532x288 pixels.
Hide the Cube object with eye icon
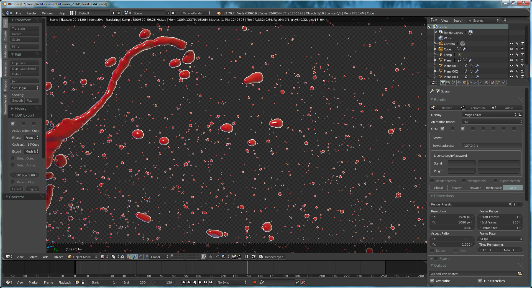pyautogui.click(x=511, y=49)
